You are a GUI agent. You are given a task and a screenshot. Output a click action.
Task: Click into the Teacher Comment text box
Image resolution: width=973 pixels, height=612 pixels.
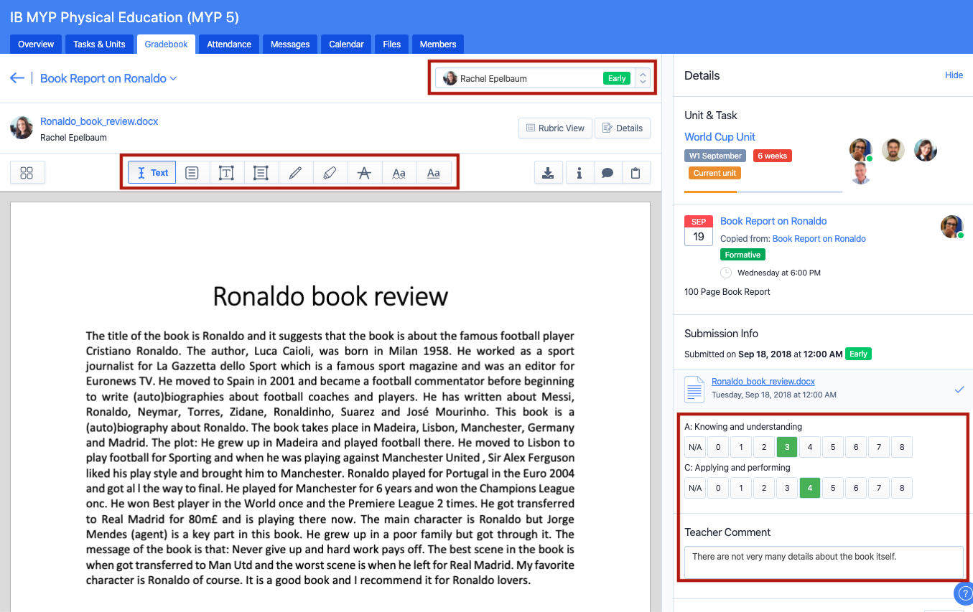[823, 562]
